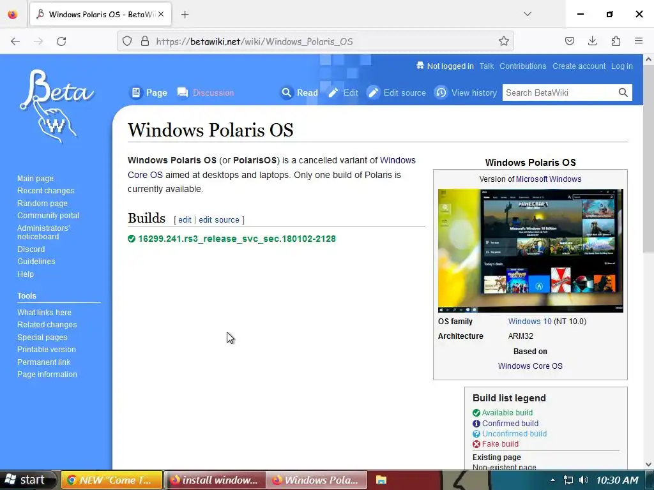Open the Windows start button
This screenshot has height=490, width=654.
[x=27, y=480]
